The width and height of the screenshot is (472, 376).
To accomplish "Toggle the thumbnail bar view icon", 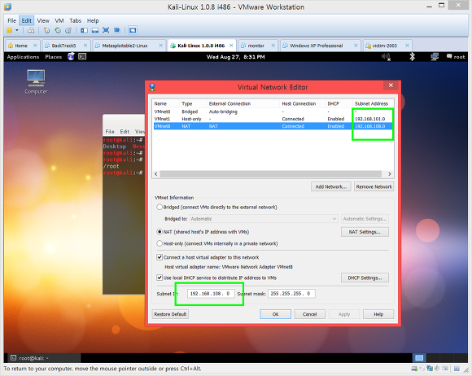I will coord(95,30).
